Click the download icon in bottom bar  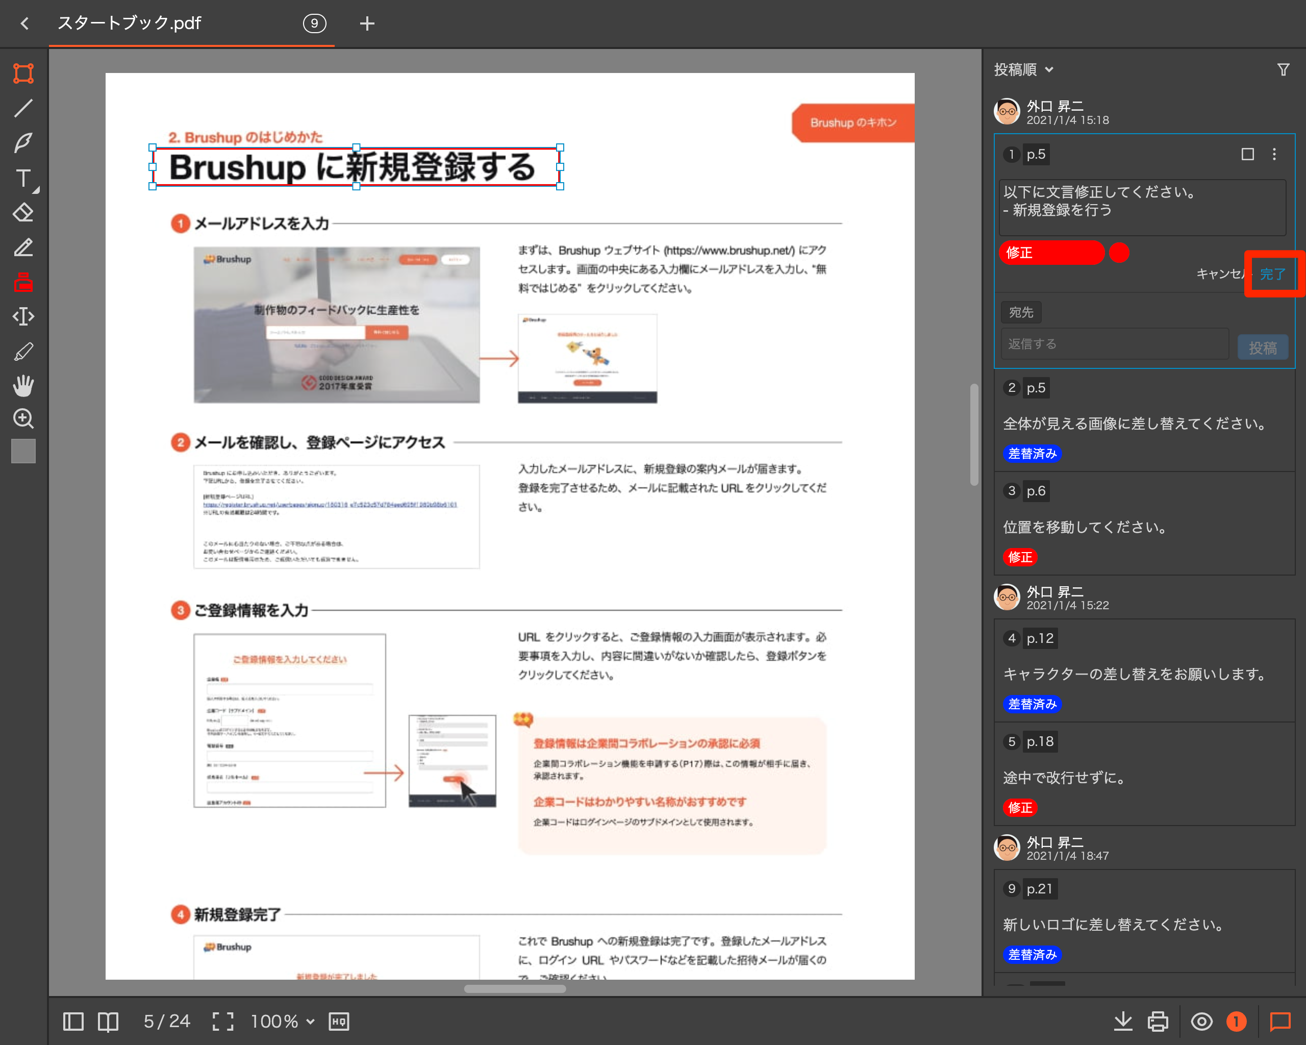click(1122, 1022)
